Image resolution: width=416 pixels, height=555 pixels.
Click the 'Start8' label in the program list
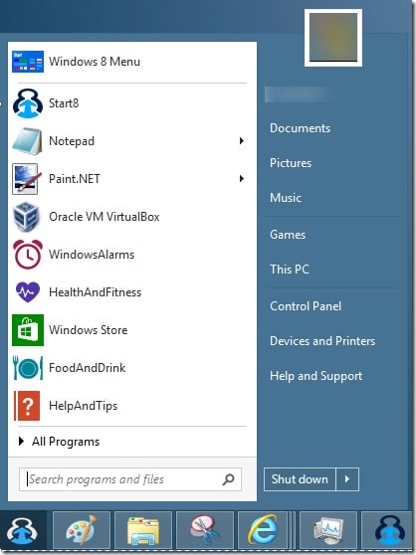(64, 103)
